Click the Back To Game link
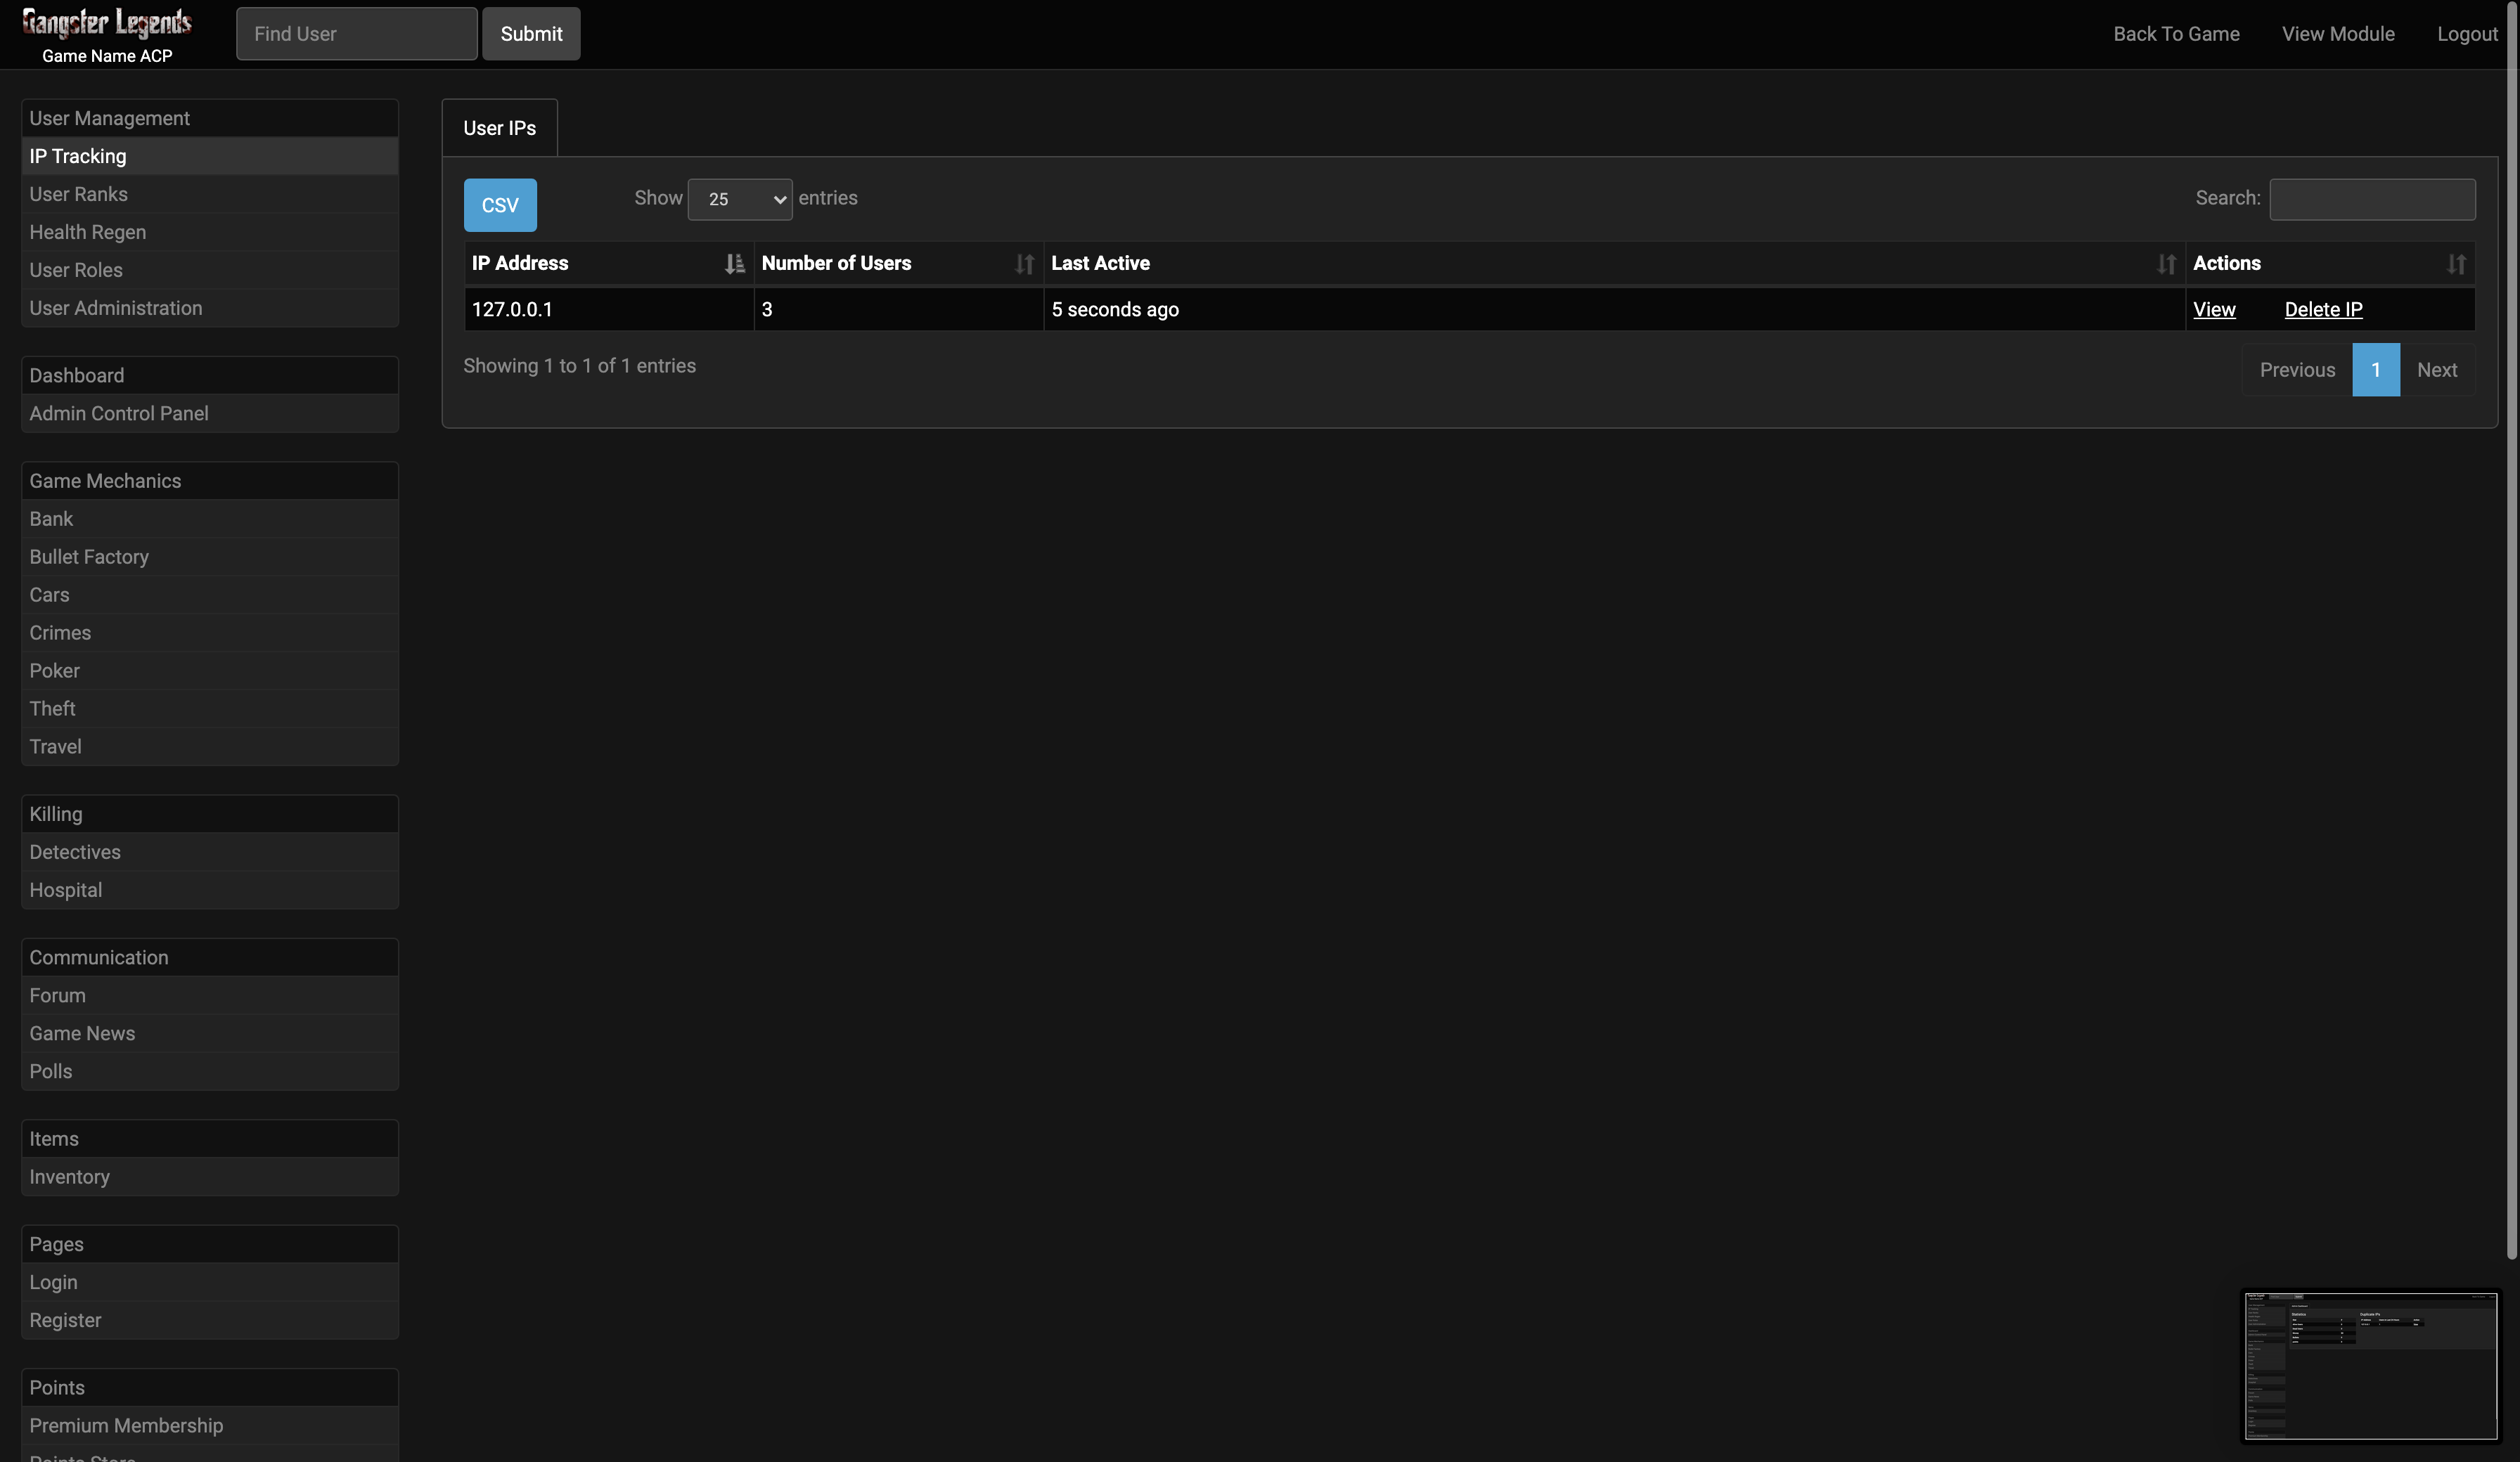The height and width of the screenshot is (1462, 2520). (x=2176, y=34)
